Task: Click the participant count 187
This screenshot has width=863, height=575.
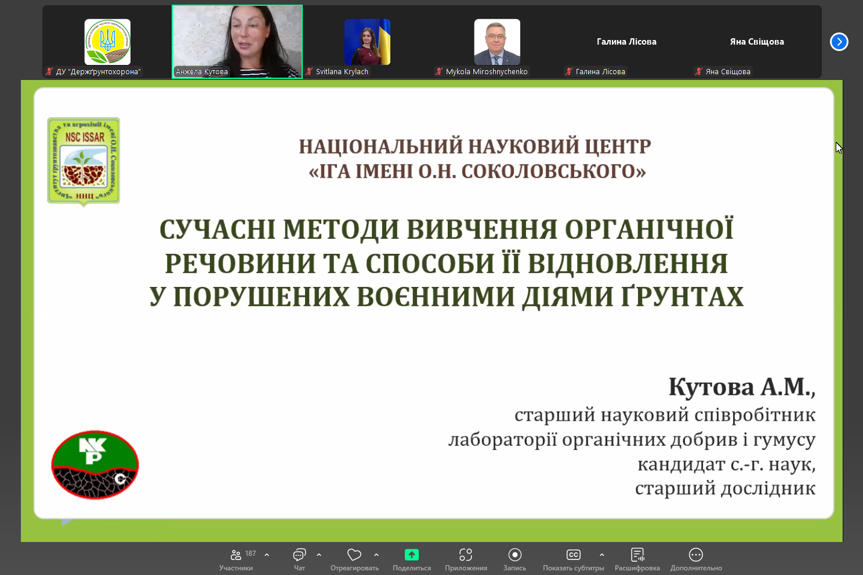Action: pyautogui.click(x=251, y=554)
